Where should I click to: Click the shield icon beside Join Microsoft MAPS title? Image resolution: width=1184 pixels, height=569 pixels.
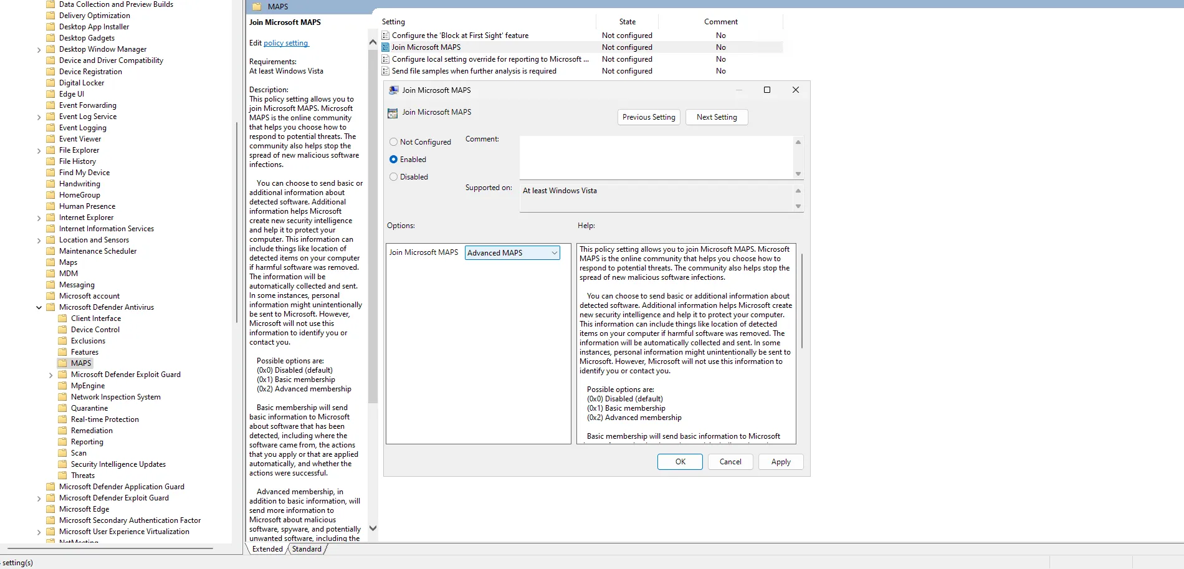[x=393, y=113]
